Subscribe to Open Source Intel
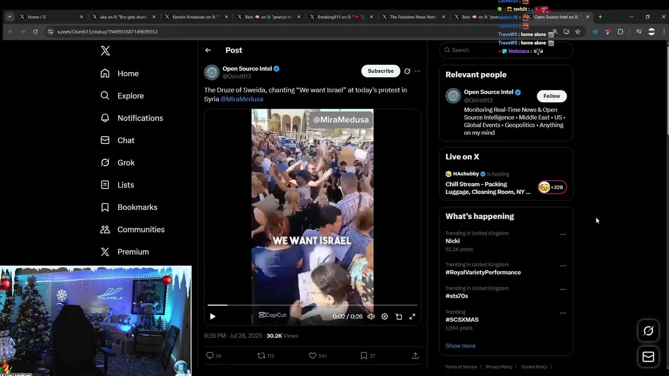669x376 pixels. click(x=380, y=71)
